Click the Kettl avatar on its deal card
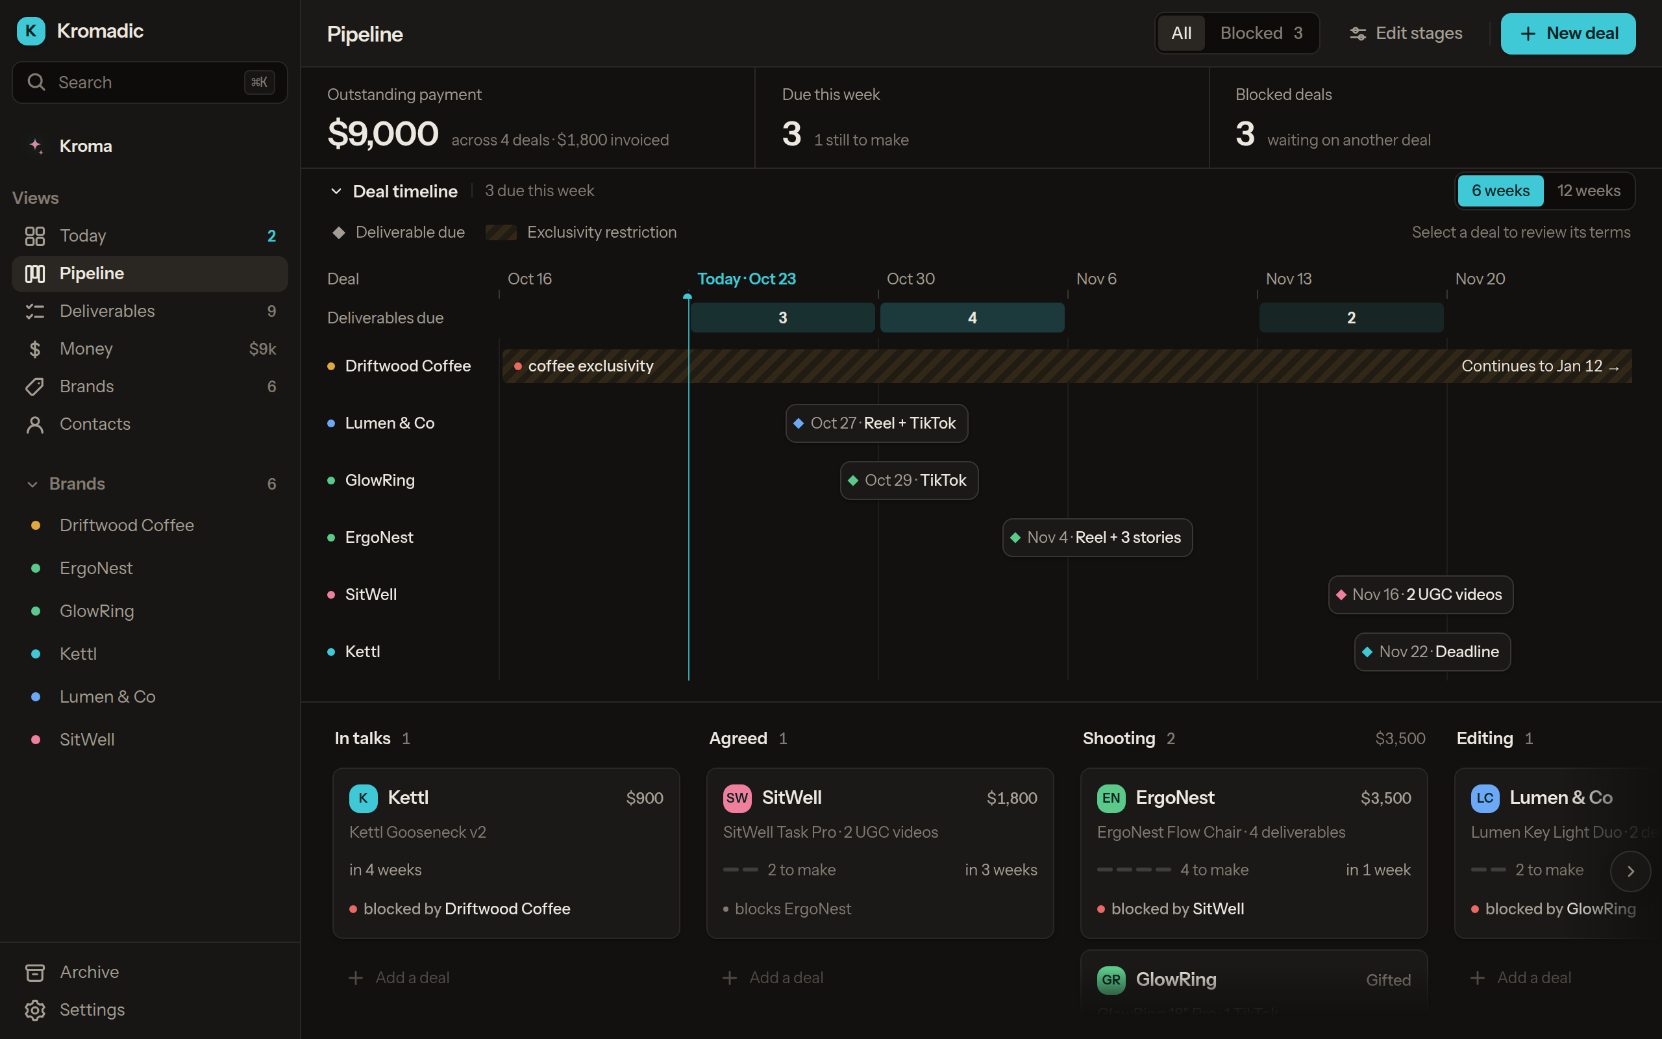Image resolution: width=1662 pixels, height=1039 pixels. pos(364,798)
